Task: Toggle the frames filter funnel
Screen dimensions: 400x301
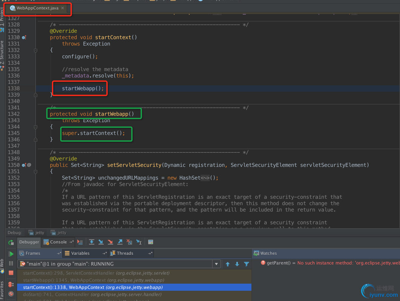Action: (247, 264)
